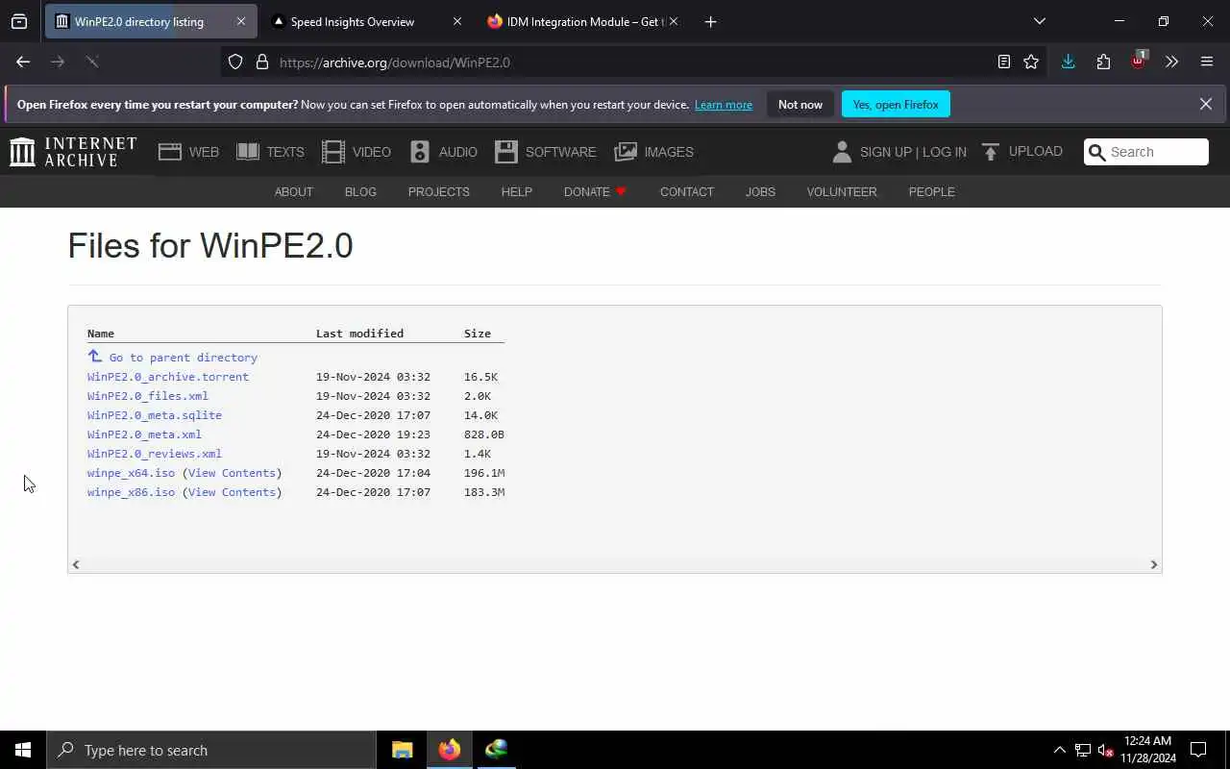Click the user account avatar icon
The image size is (1230, 769).
pyautogui.click(x=842, y=152)
